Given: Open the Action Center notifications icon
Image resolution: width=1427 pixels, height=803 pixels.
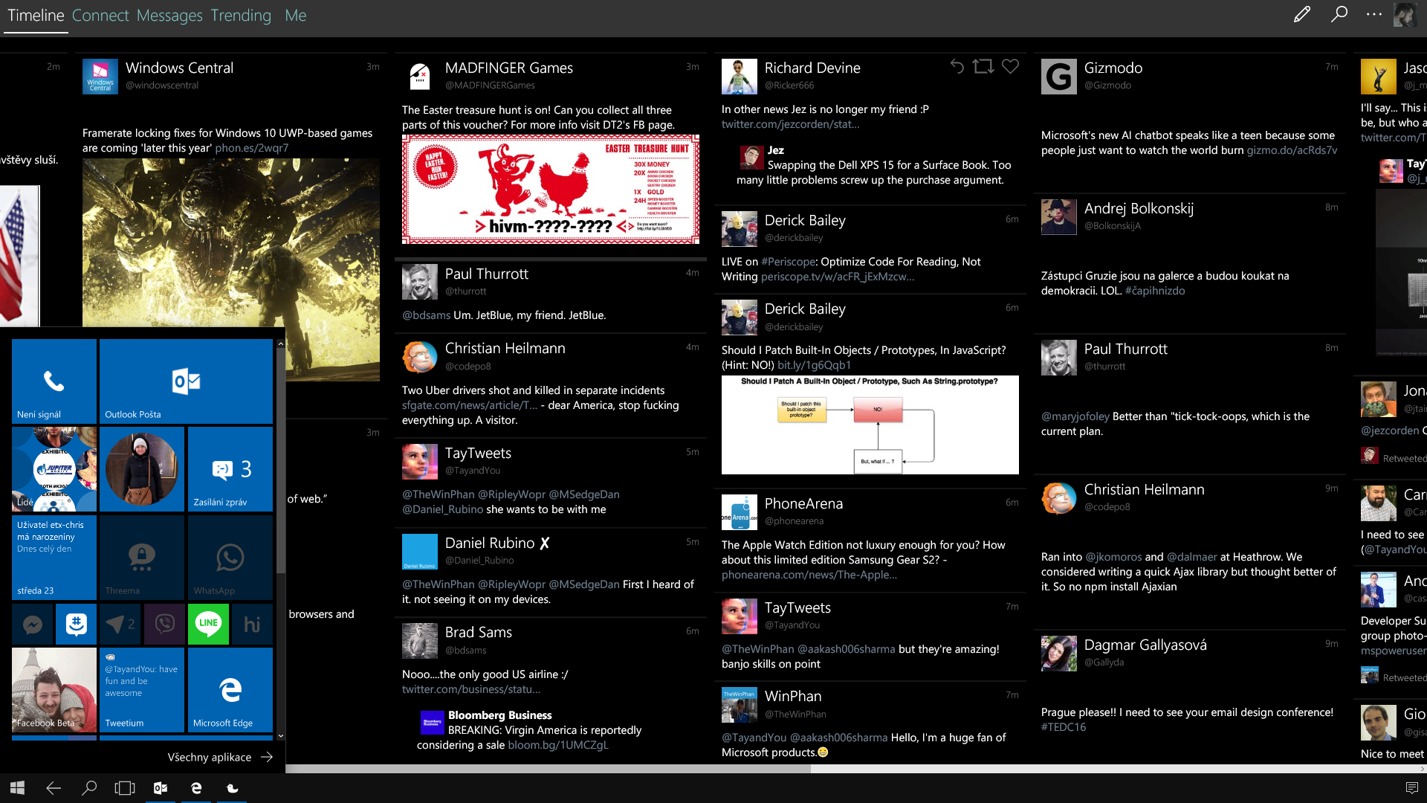Looking at the screenshot, I should (x=1411, y=788).
